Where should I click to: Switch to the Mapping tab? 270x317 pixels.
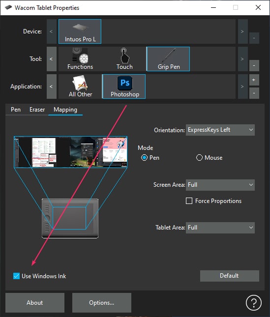coord(65,110)
